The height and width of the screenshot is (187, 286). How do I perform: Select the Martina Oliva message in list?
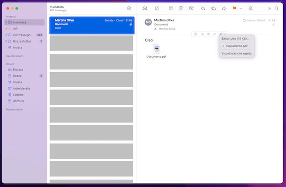[92, 25]
